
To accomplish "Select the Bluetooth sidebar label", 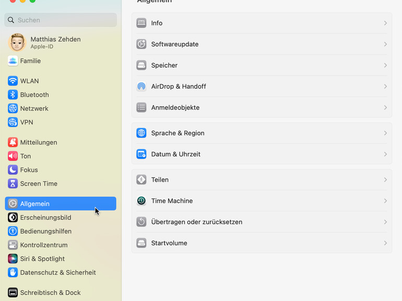I will coord(34,95).
